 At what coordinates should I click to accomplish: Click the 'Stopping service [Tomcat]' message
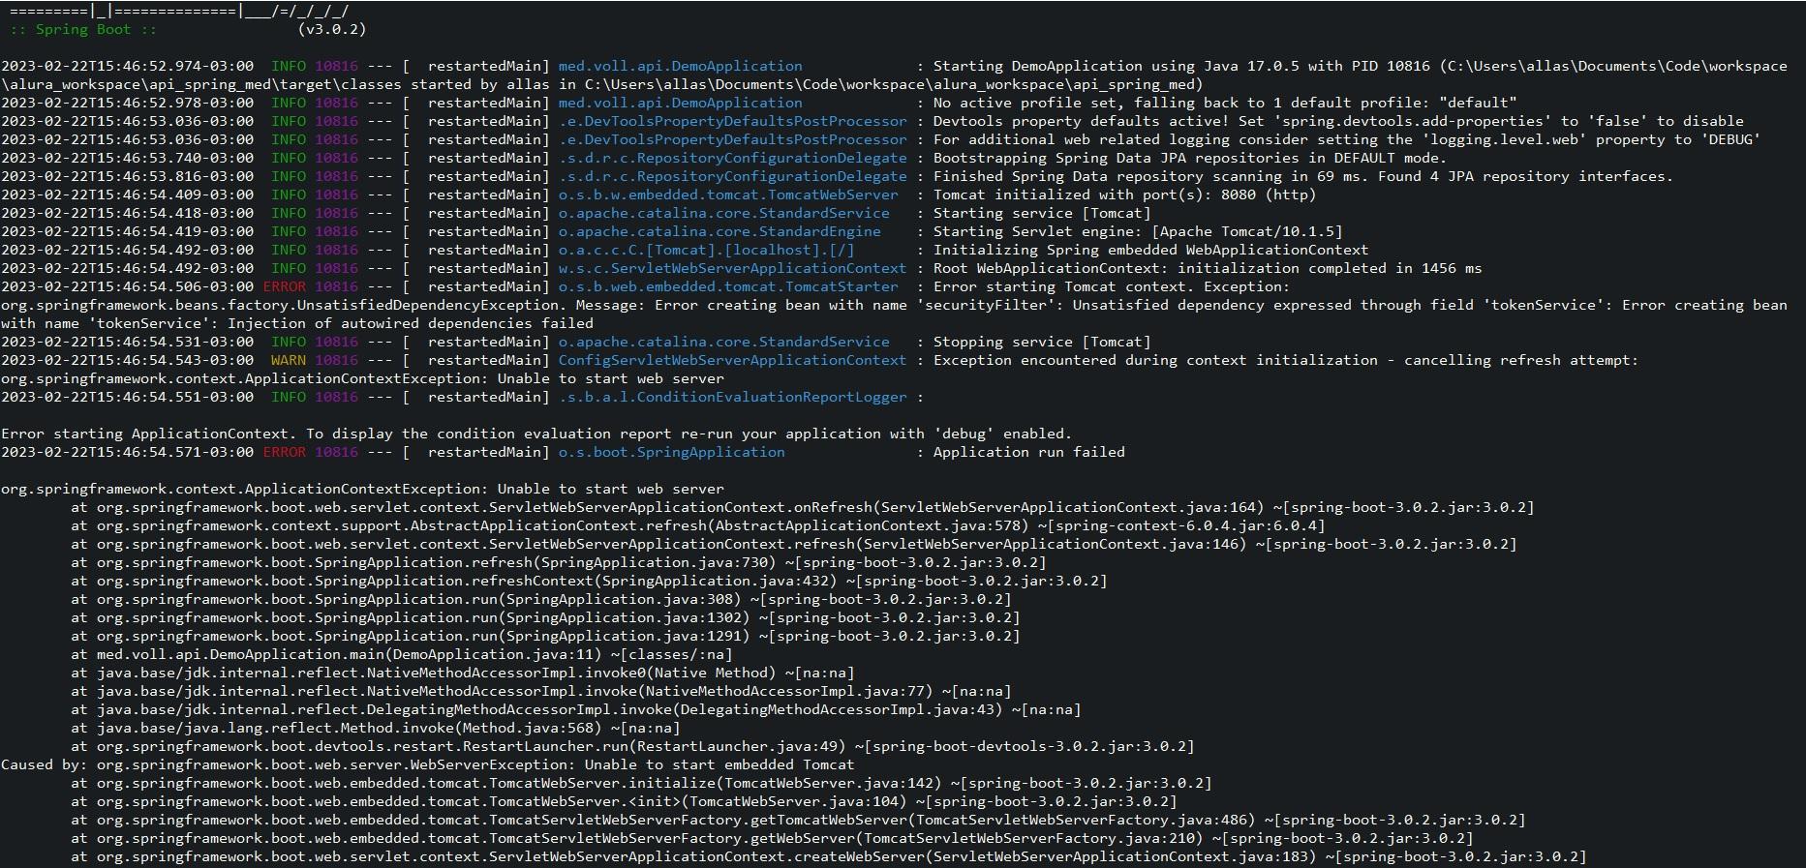pos(1042,342)
